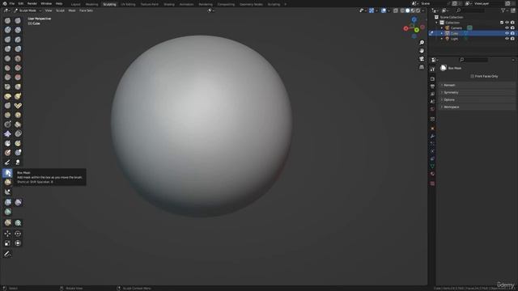The height and width of the screenshot is (291, 518).
Task: Select the Cloth Filter tool
Action: [18, 202]
